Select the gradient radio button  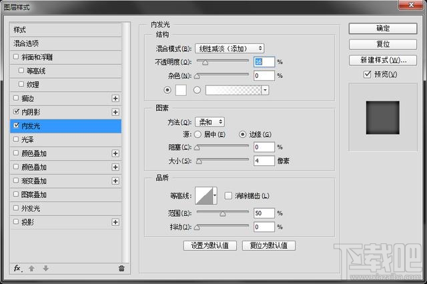[x=197, y=90]
